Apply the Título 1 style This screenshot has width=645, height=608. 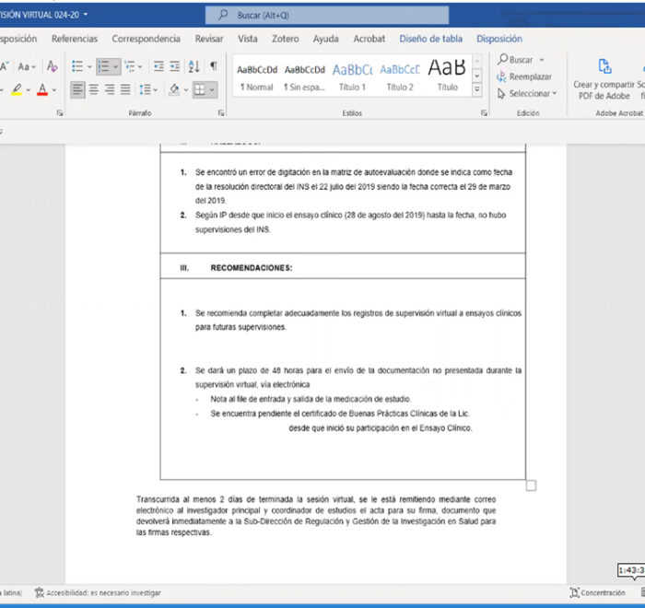(352, 77)
